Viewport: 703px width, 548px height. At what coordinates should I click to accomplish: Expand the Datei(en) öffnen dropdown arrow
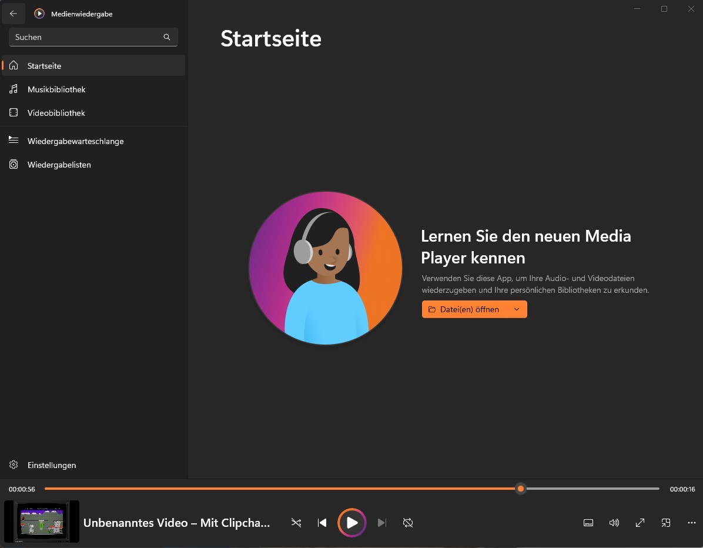[x=517, y=309]
